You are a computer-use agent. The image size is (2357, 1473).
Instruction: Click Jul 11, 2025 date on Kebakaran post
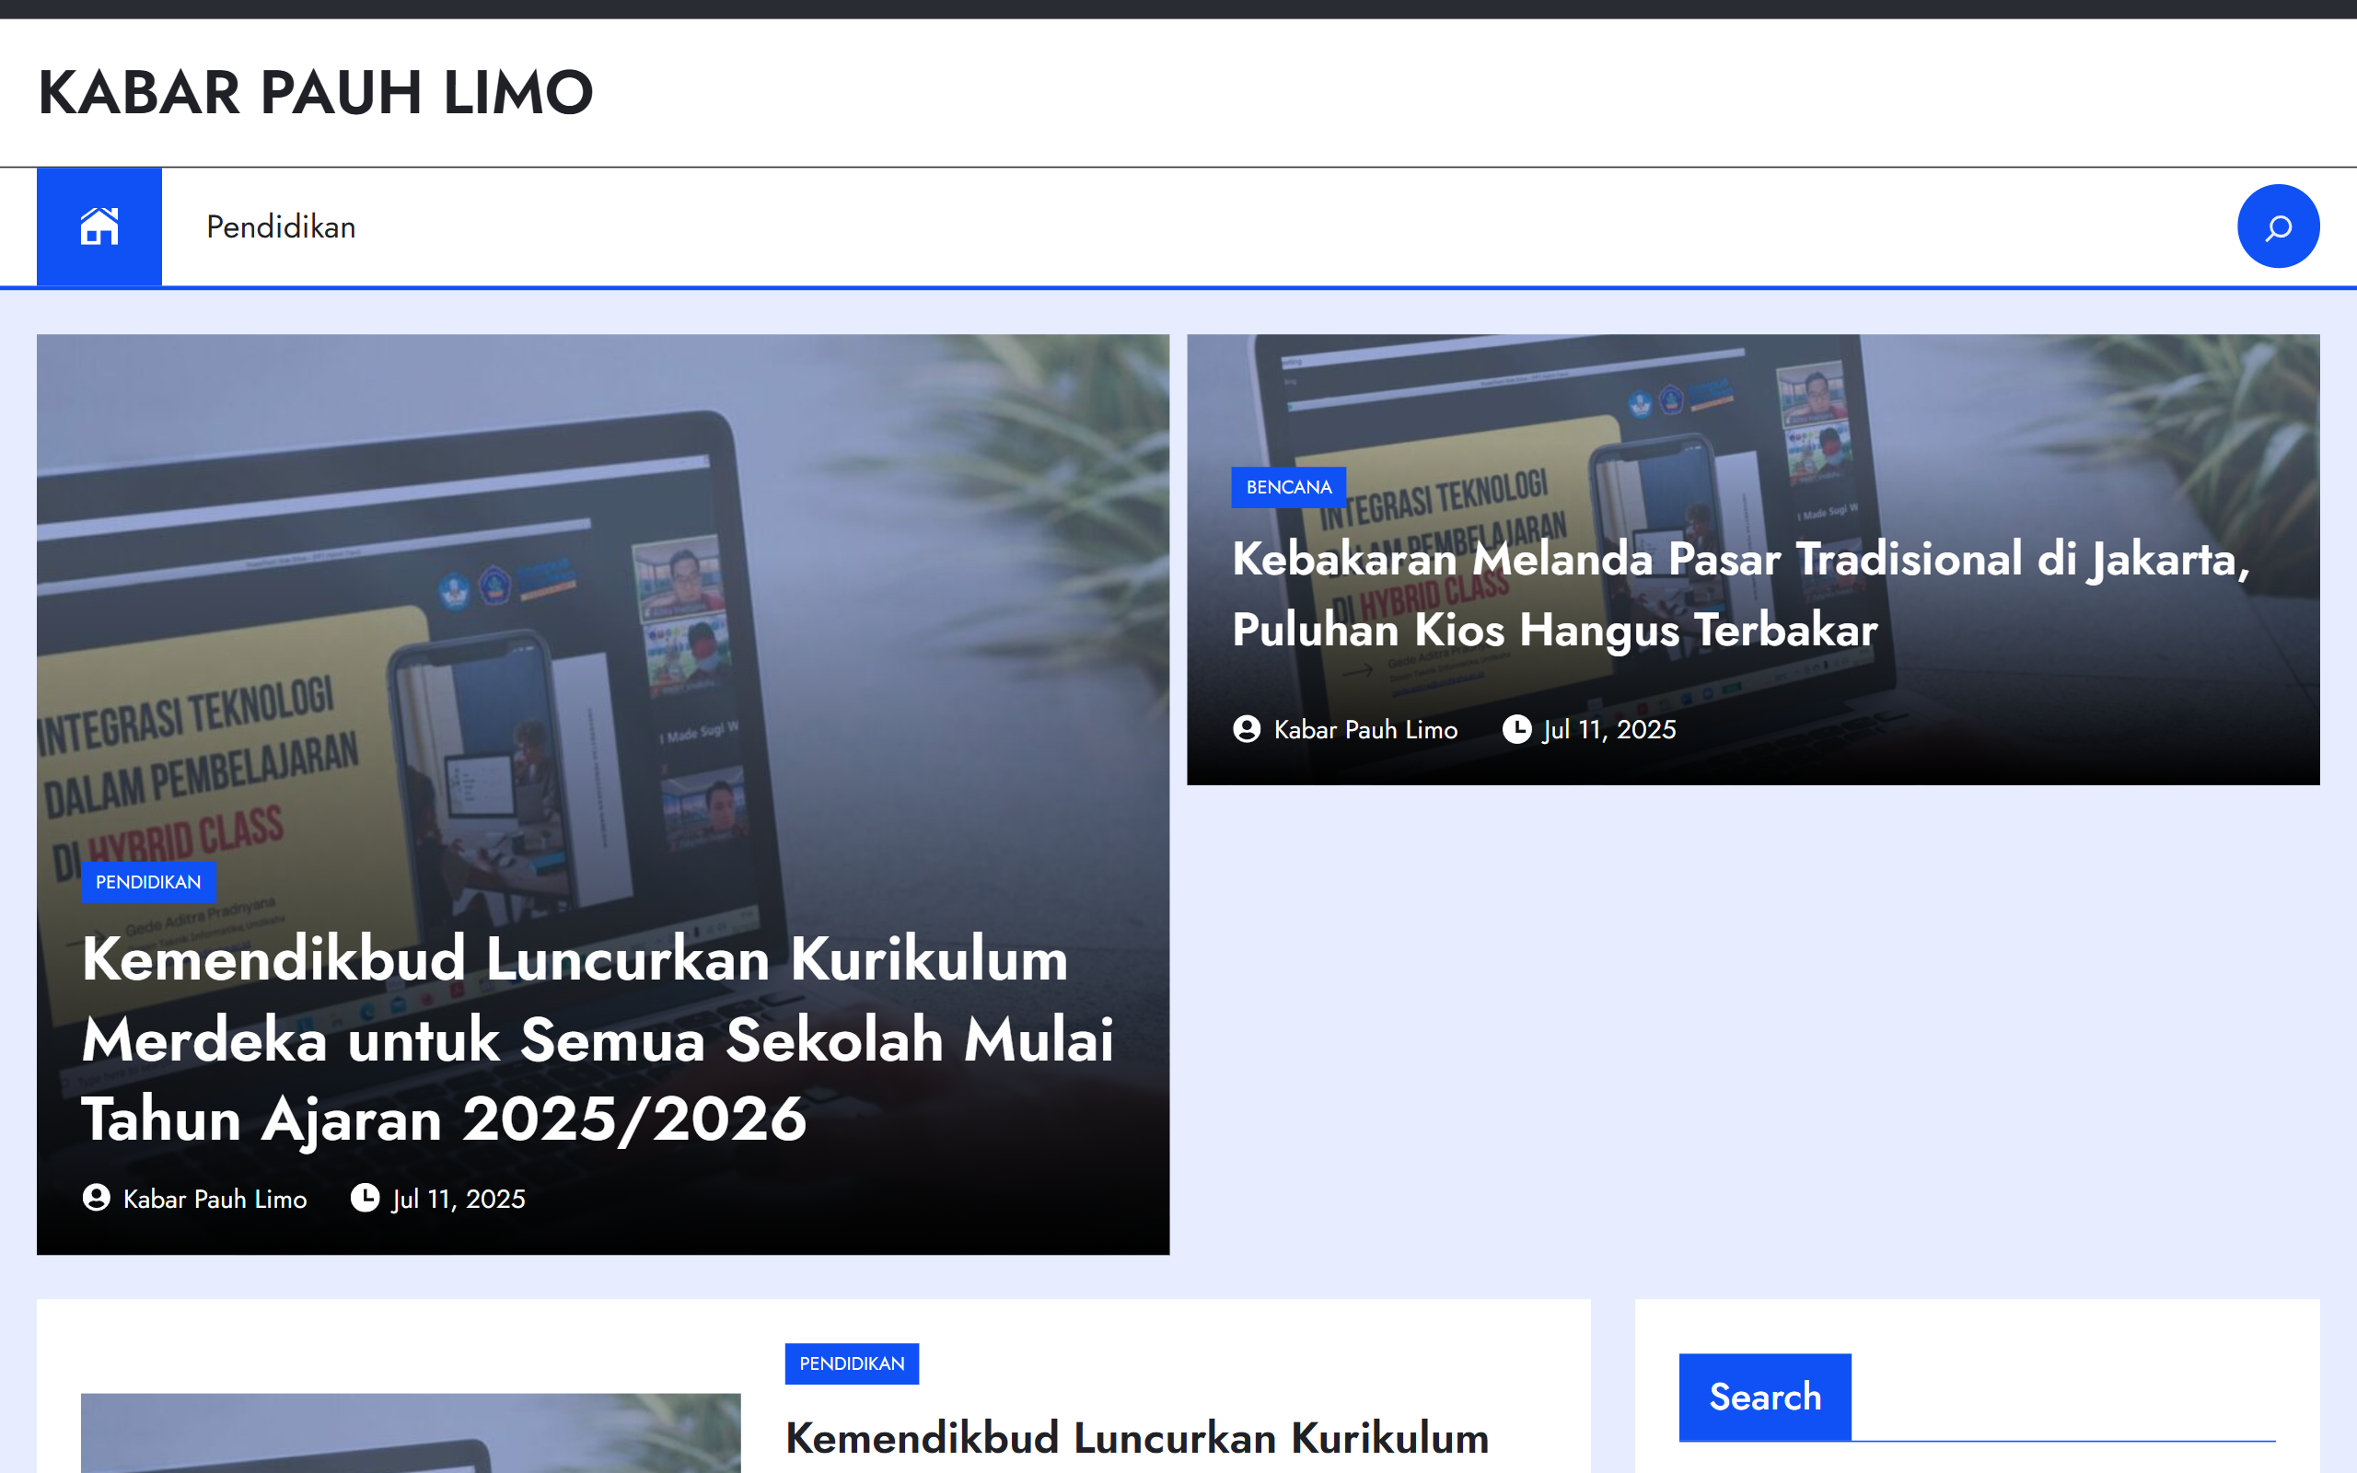[x=1608, y=730]
